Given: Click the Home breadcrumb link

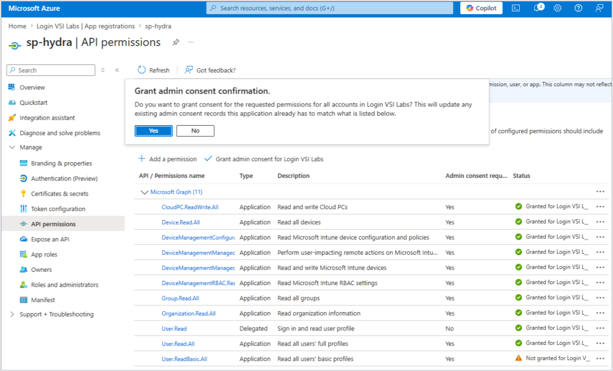Looking at the screenshot, I should 17,26.
